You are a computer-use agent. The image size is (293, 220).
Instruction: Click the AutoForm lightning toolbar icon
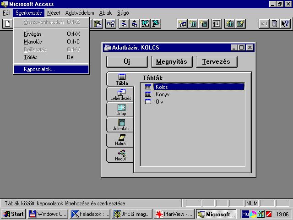tap(230, 24)
